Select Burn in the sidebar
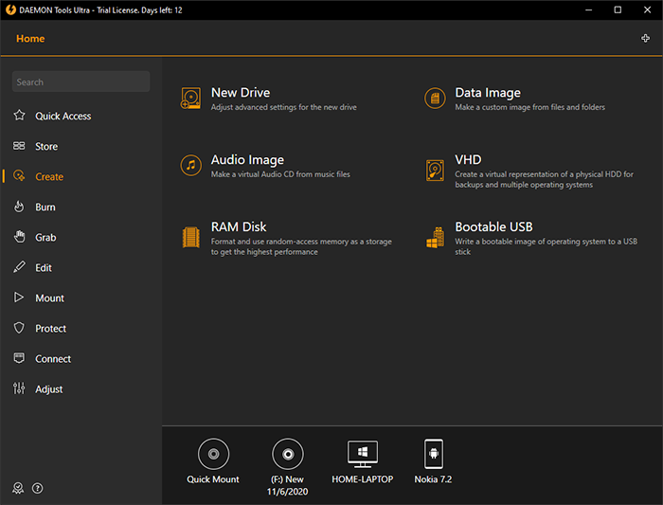This screenshot has height=505, width=663. [x=45, y=207]
